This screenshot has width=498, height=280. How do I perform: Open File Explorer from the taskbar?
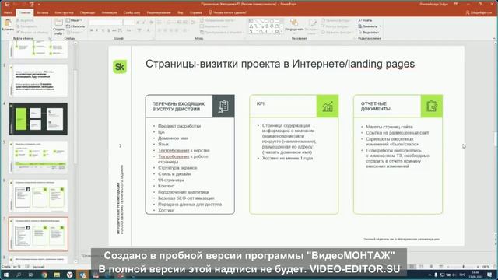click(57, 275)
